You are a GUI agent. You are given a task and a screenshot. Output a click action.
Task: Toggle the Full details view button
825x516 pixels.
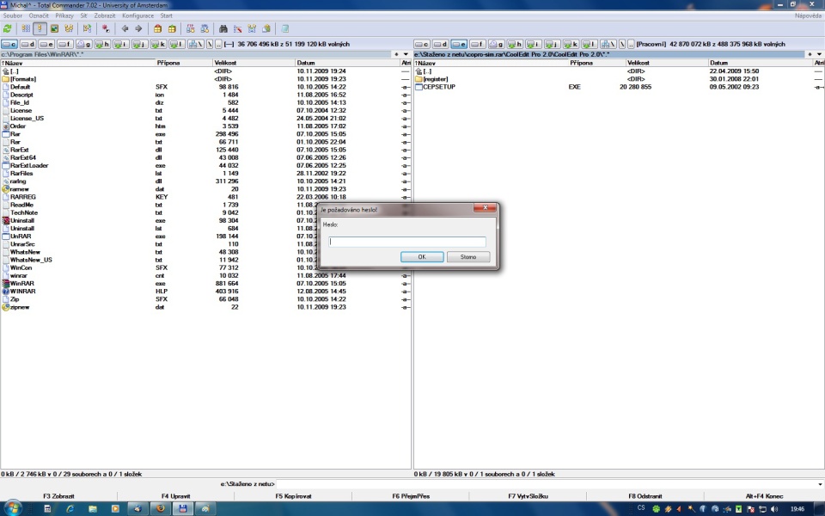coord(40,28)
